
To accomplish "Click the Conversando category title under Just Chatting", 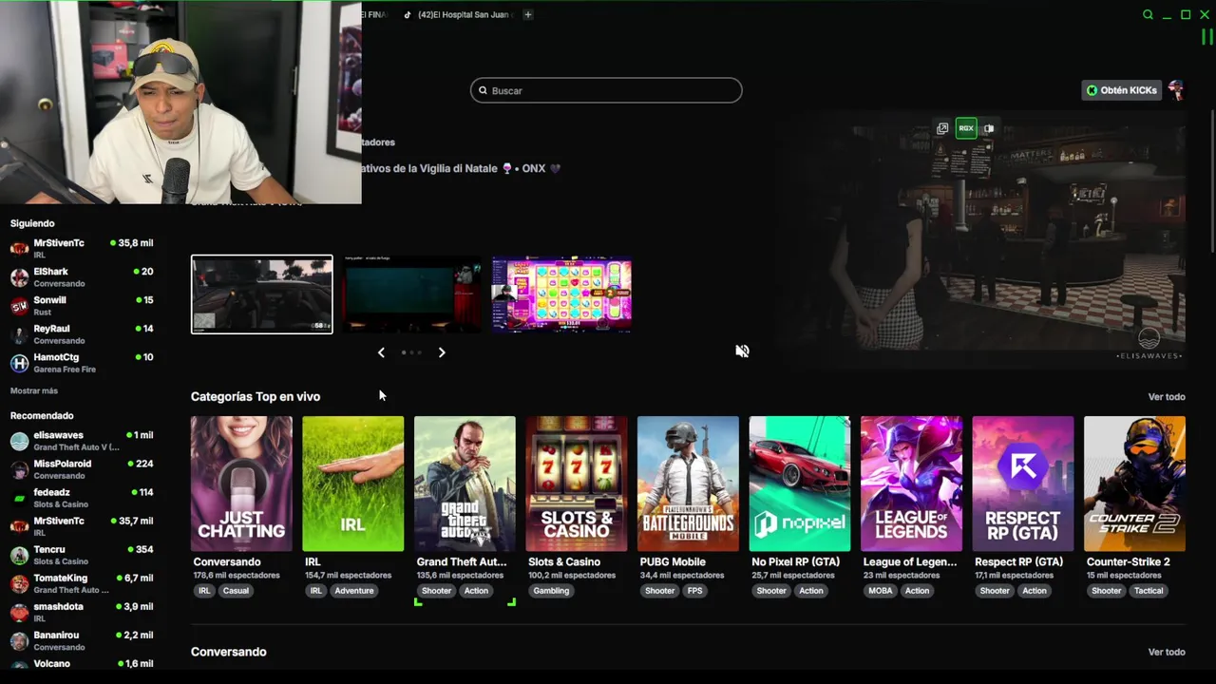I will click(227, 562).
